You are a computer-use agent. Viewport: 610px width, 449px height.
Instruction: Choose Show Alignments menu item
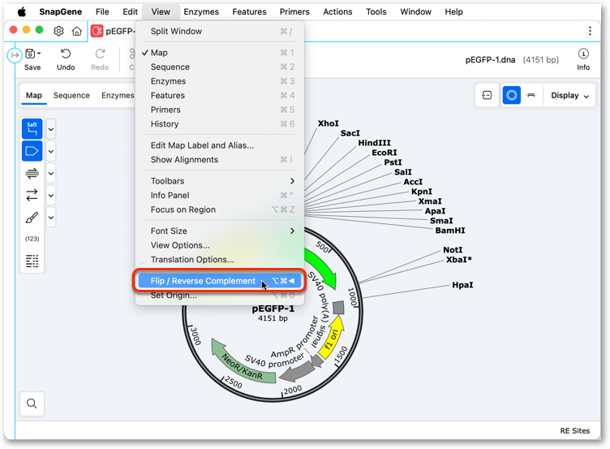(220, 160)
